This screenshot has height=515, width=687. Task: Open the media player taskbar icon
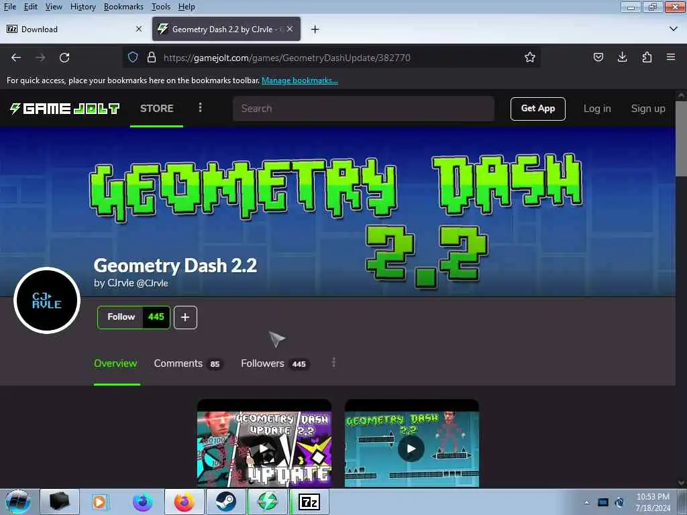click(x=99, y=502)
